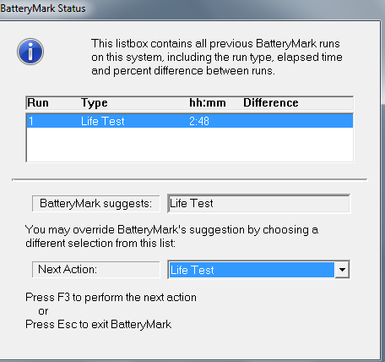Click the BatteryMark suggests Life Test field
The height and width of the screenshot is (362, 385).
coord(258,203)
